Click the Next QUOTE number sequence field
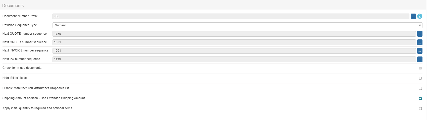Screen dimensions: 427x120 234,34
